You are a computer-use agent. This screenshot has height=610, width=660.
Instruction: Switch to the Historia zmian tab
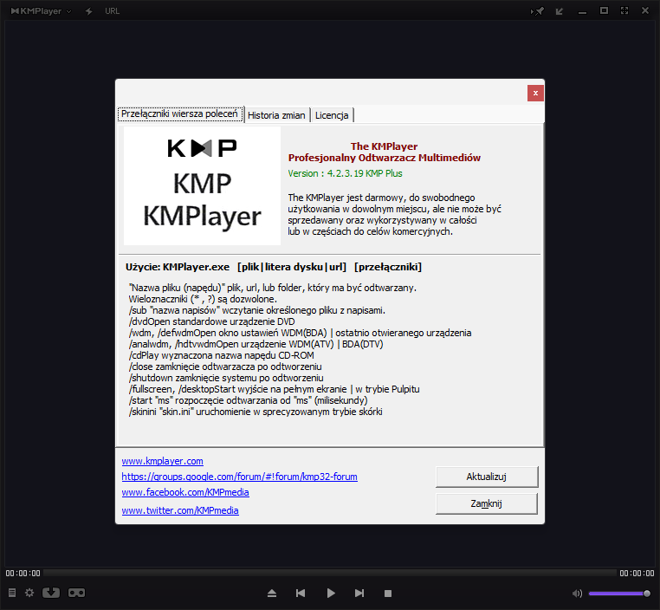click(x=276, y=115)
